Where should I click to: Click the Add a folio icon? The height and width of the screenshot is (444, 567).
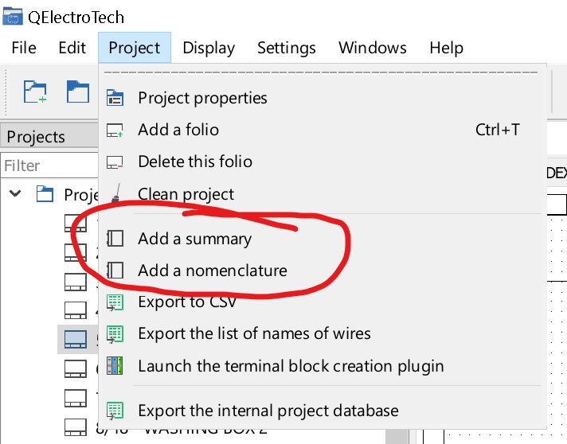coord(115,130)
